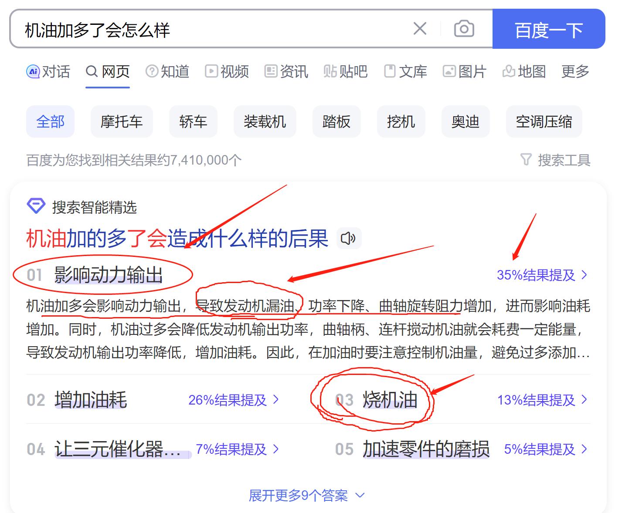Open the 烧机油 answer link
The image size is (632, 513).
389,400
